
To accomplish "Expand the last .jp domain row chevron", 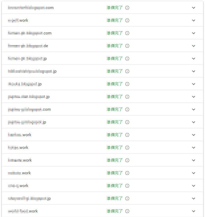I will click(x=194, y=198).
